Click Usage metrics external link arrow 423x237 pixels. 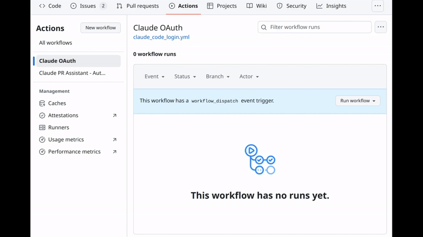click(x=115, y=140)
